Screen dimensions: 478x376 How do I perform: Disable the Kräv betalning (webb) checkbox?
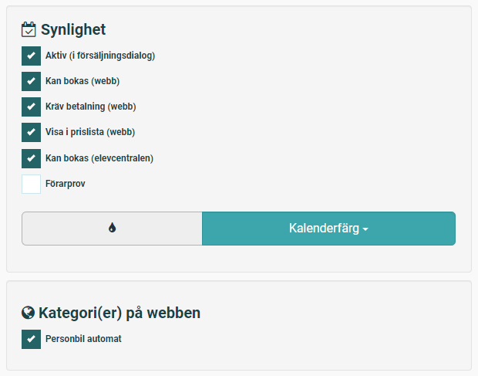click(31, 107)
